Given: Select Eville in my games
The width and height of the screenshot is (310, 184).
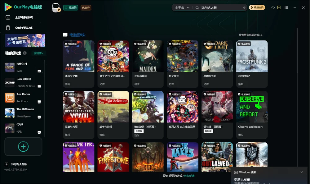Looking at the screenshot, I should pos(23,67).
